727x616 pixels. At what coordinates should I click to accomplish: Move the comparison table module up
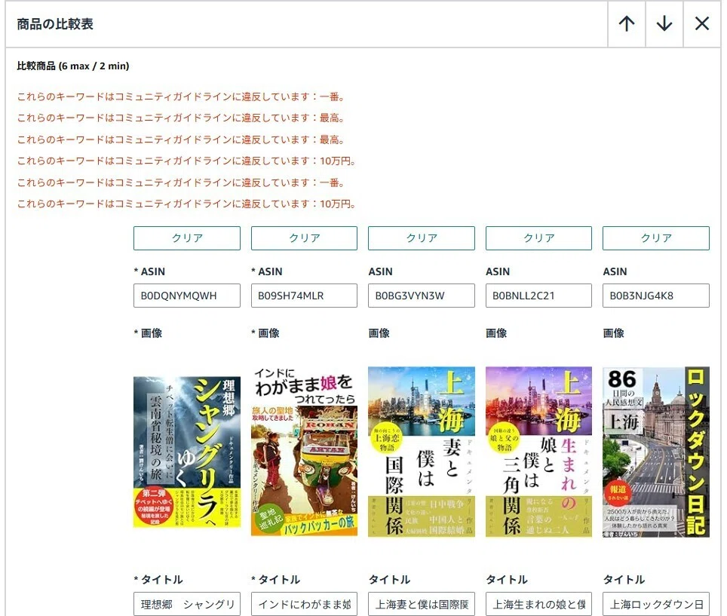click(x=627, y=23)
